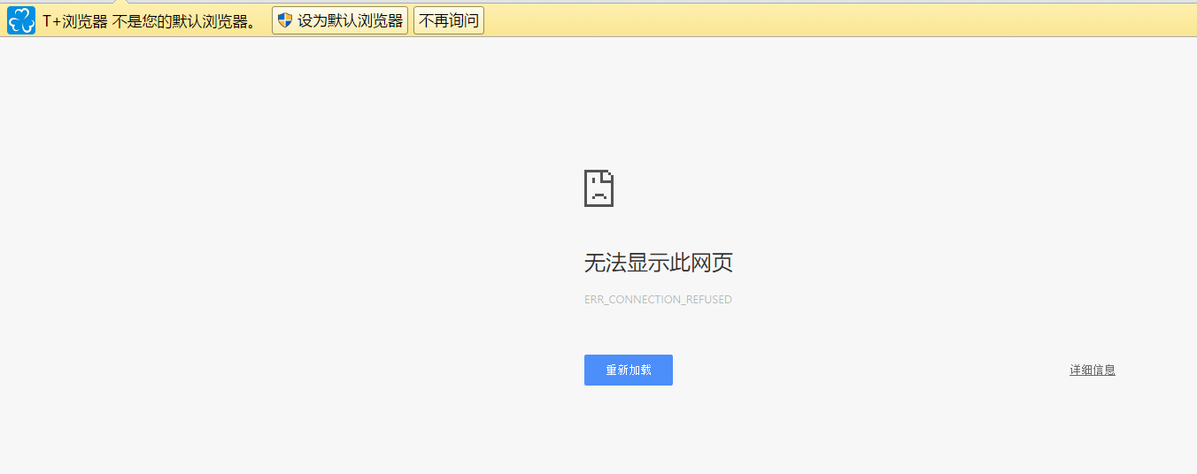Reload the page with 重新加载 button
This screenshot has width=1197, height=474.
coord(629,370)
